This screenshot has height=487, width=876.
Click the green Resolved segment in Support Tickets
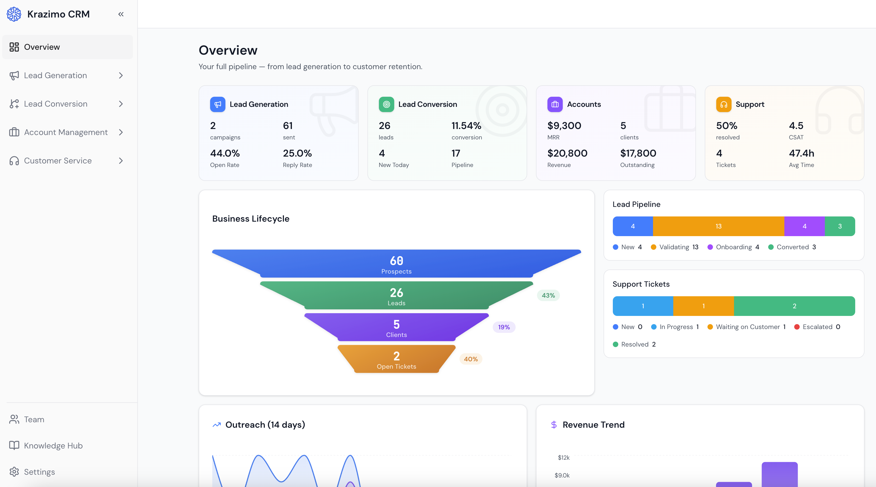point(794,306)
